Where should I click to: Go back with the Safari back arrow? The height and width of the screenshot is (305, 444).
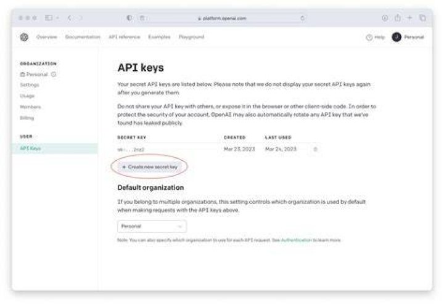click(x=69, y=18)
